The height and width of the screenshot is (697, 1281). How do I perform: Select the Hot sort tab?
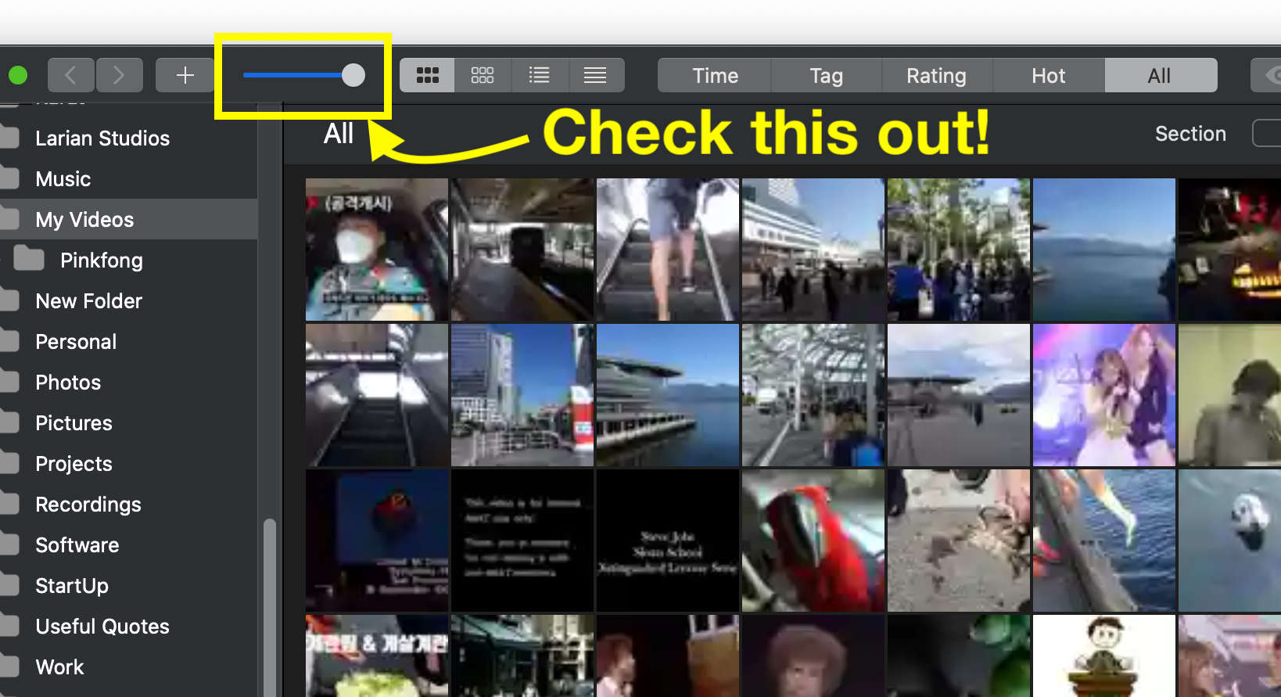click(1049, 75)
